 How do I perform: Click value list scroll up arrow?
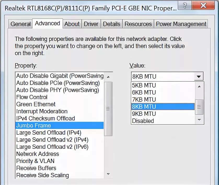pyautogui.click(x=199, y=86)
